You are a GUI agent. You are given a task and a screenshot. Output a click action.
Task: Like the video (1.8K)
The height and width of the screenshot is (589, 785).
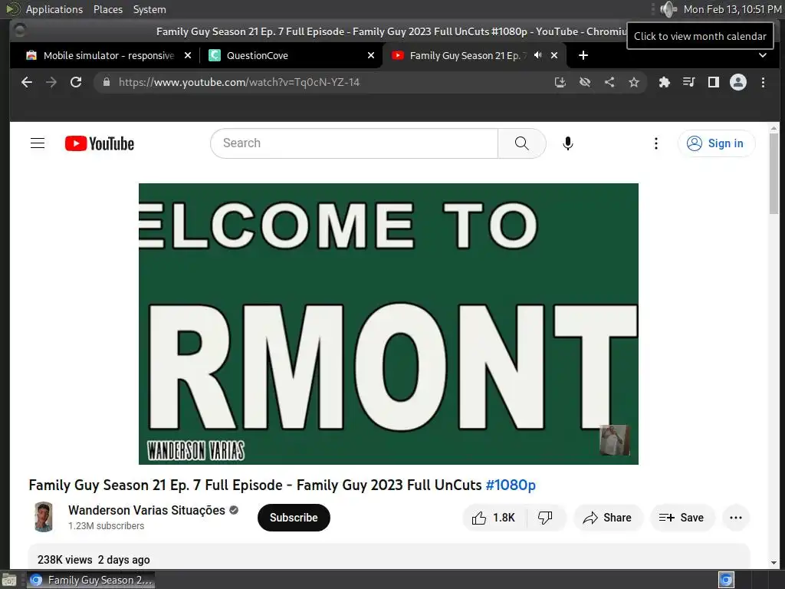pyautogui.click(x=494, y=518)
